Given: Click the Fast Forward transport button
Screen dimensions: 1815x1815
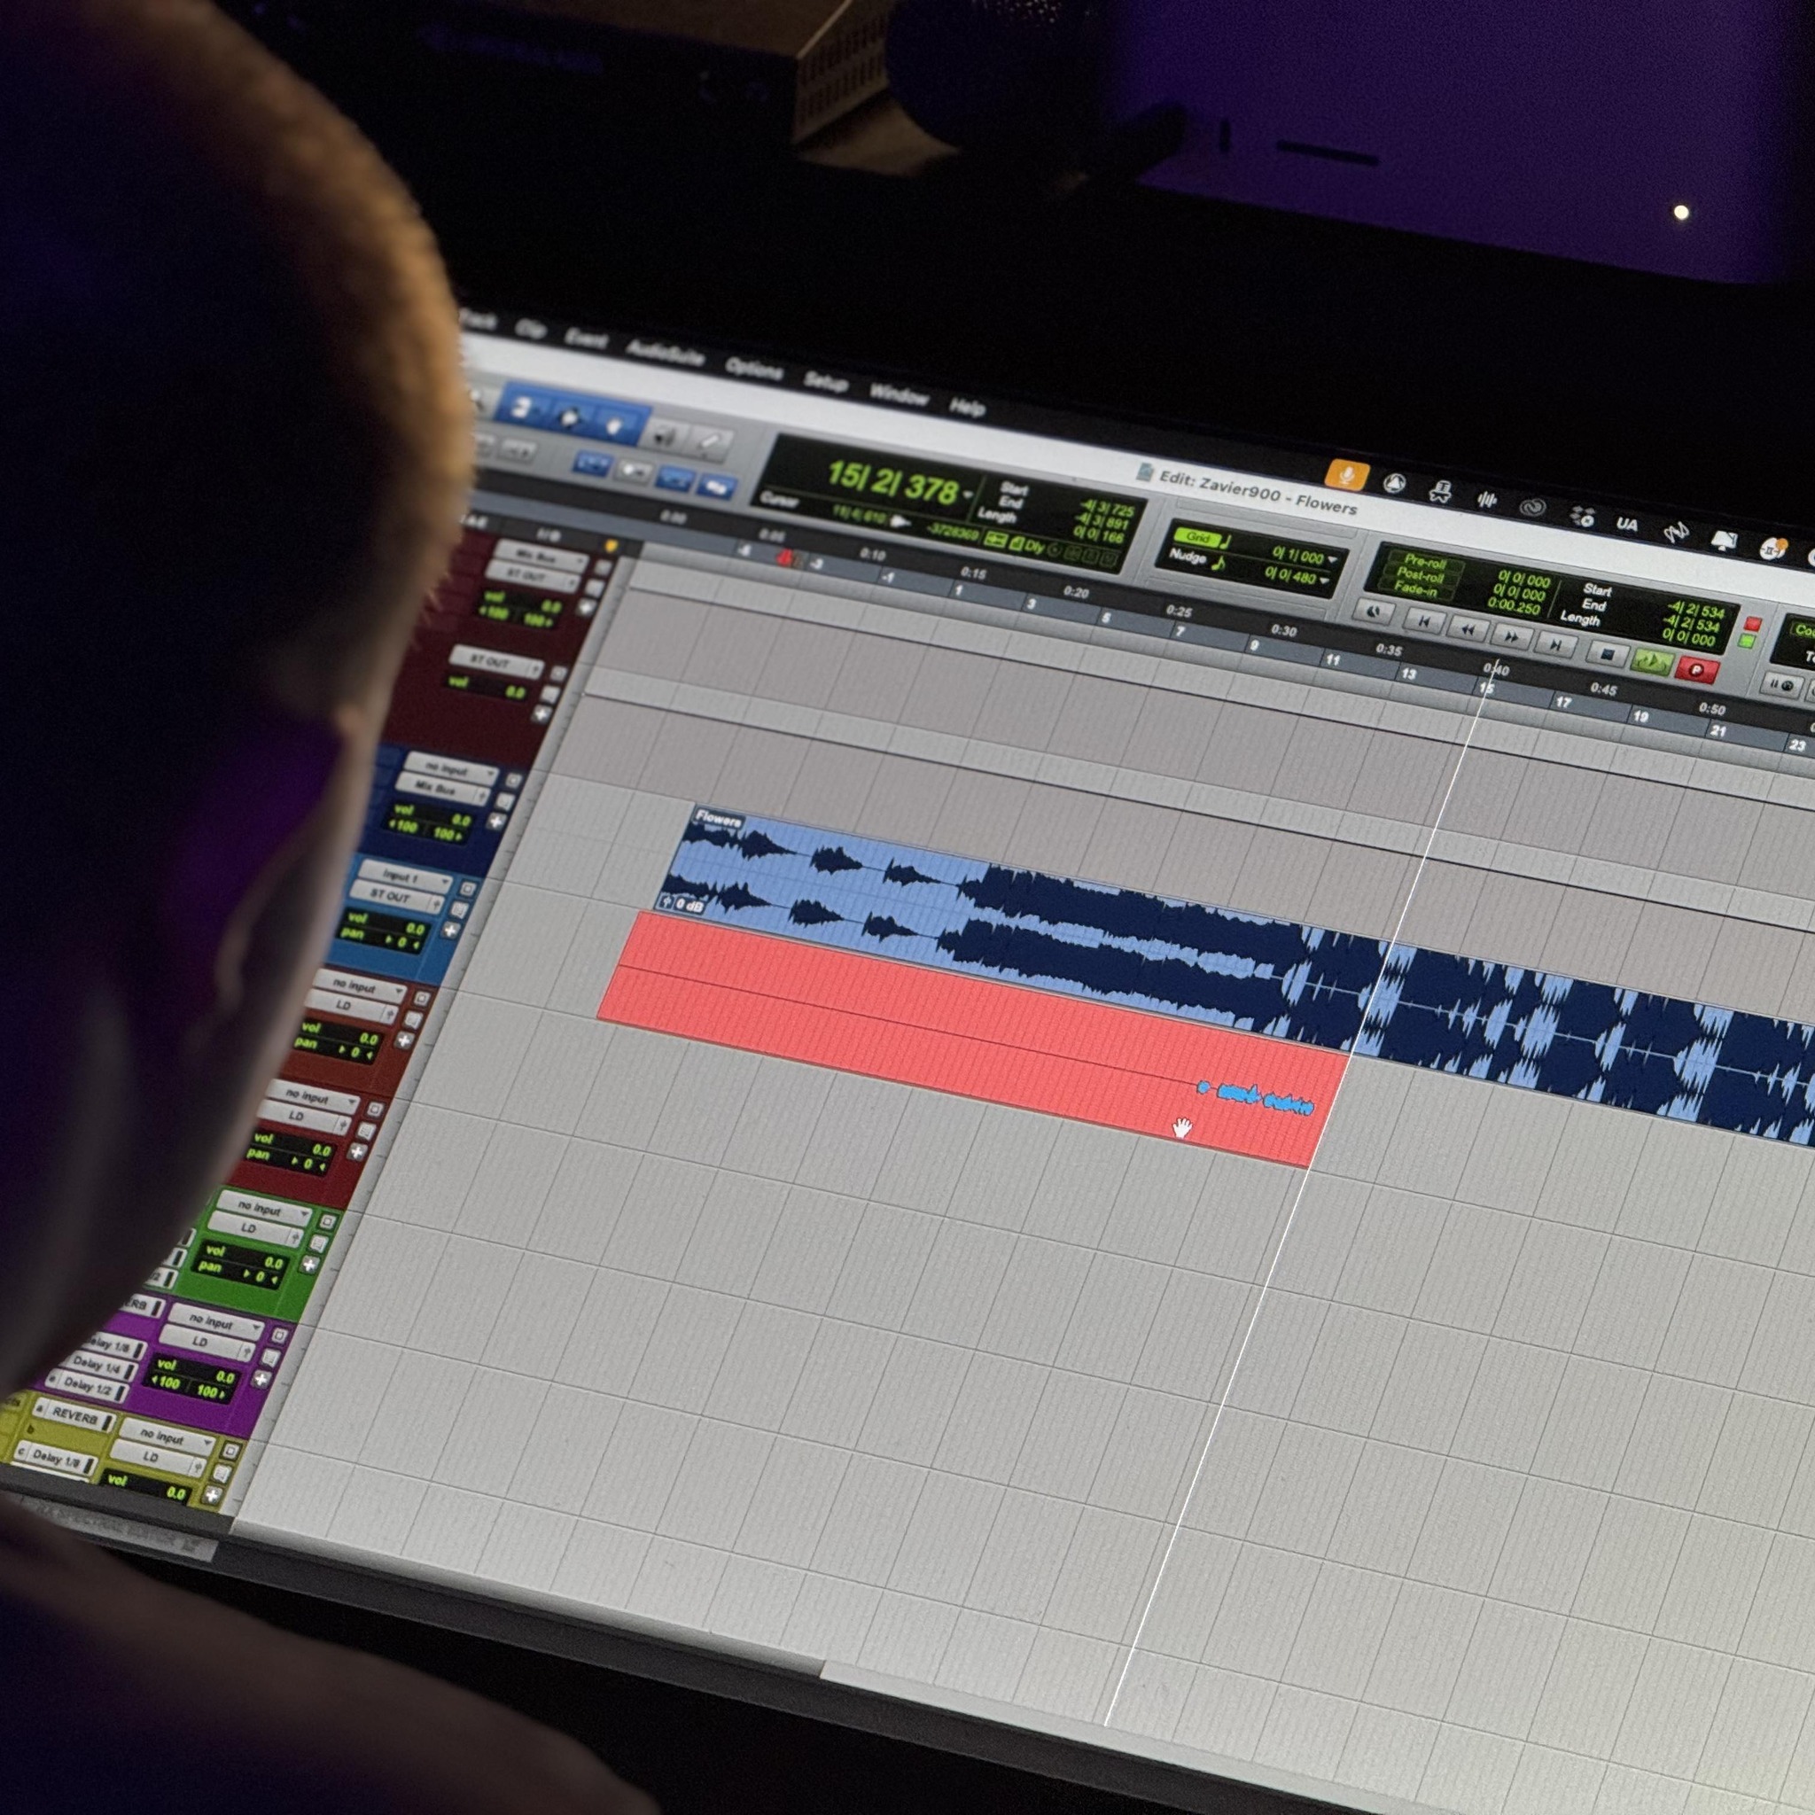Looking at the screenshot, I should (1512, 637).
